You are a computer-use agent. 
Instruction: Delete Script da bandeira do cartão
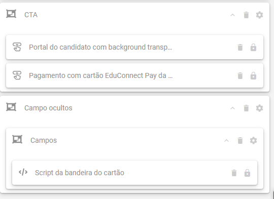234,173
